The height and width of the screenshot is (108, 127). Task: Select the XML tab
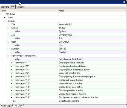coord(13,7)
